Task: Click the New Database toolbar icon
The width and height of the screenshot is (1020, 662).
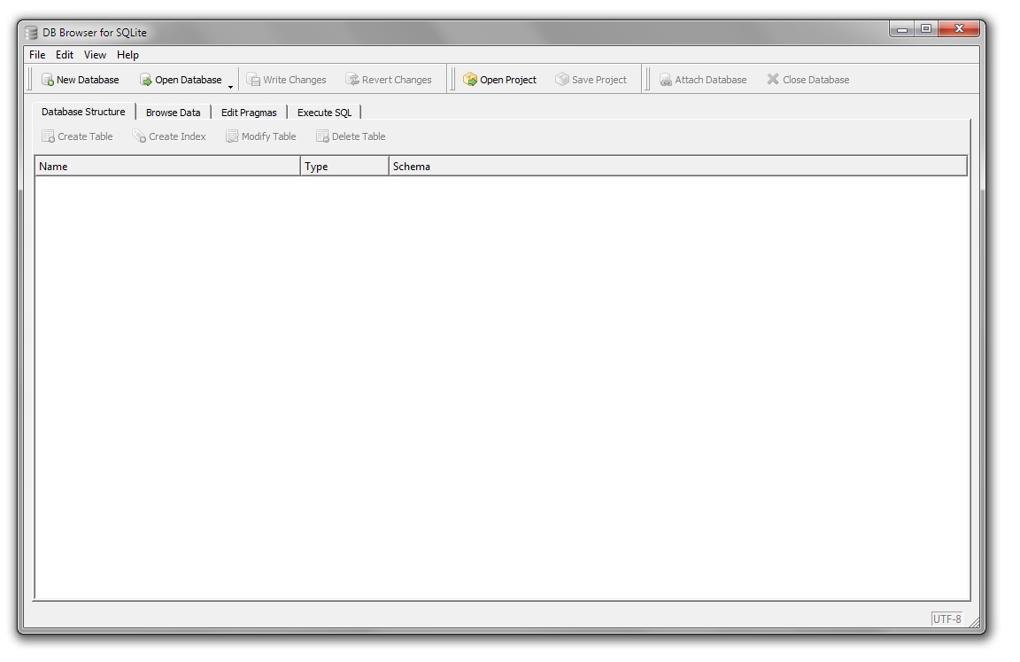Action: click(x=80, y=79)
